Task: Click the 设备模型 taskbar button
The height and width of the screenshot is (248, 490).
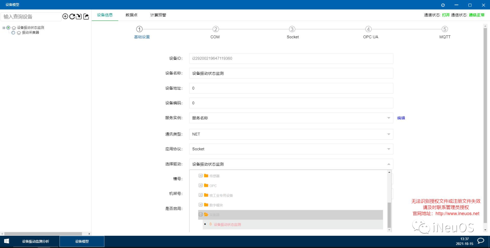Action: (82, 242)
